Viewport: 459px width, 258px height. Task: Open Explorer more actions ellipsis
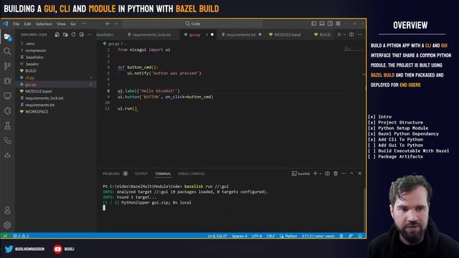(90, 34)
